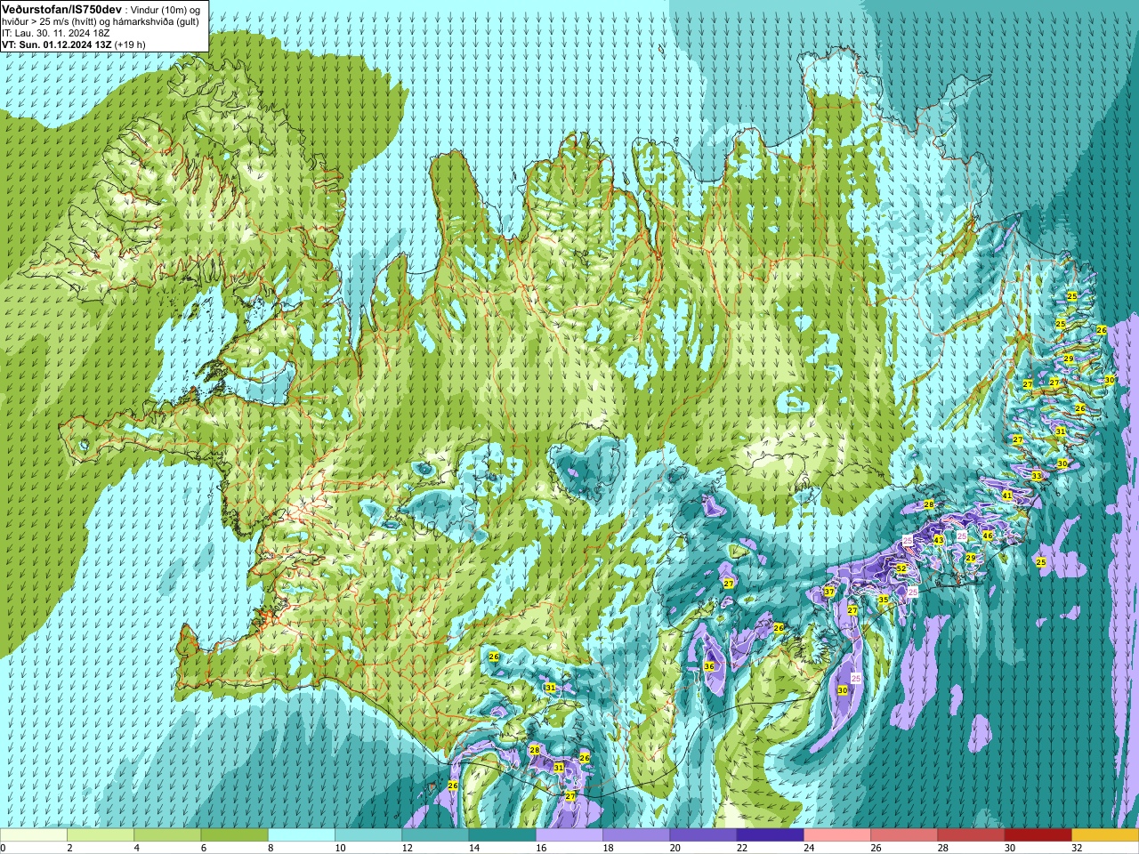1139x854 pixels.
Task: Click the legend scale tick label '16'
Action: [x=541, y=848]
